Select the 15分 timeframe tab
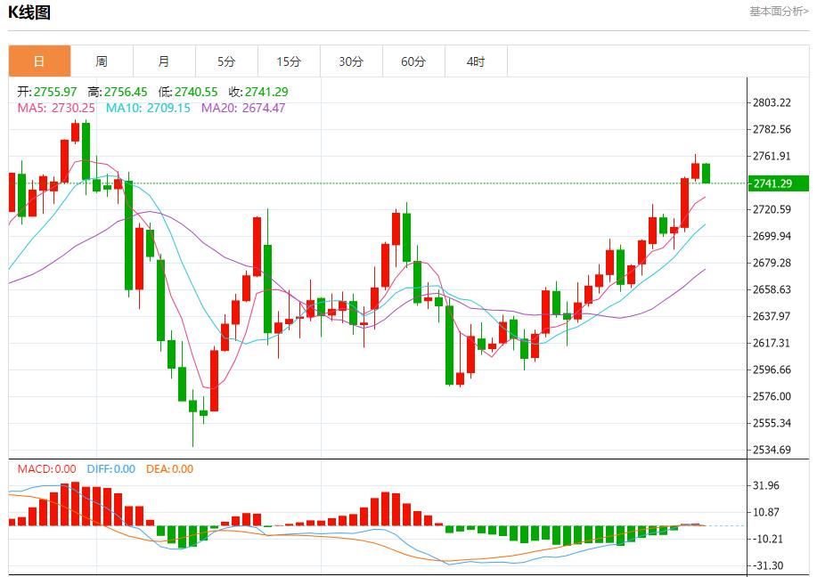Viewport: 817px width, 577px height. click(289, 61)
